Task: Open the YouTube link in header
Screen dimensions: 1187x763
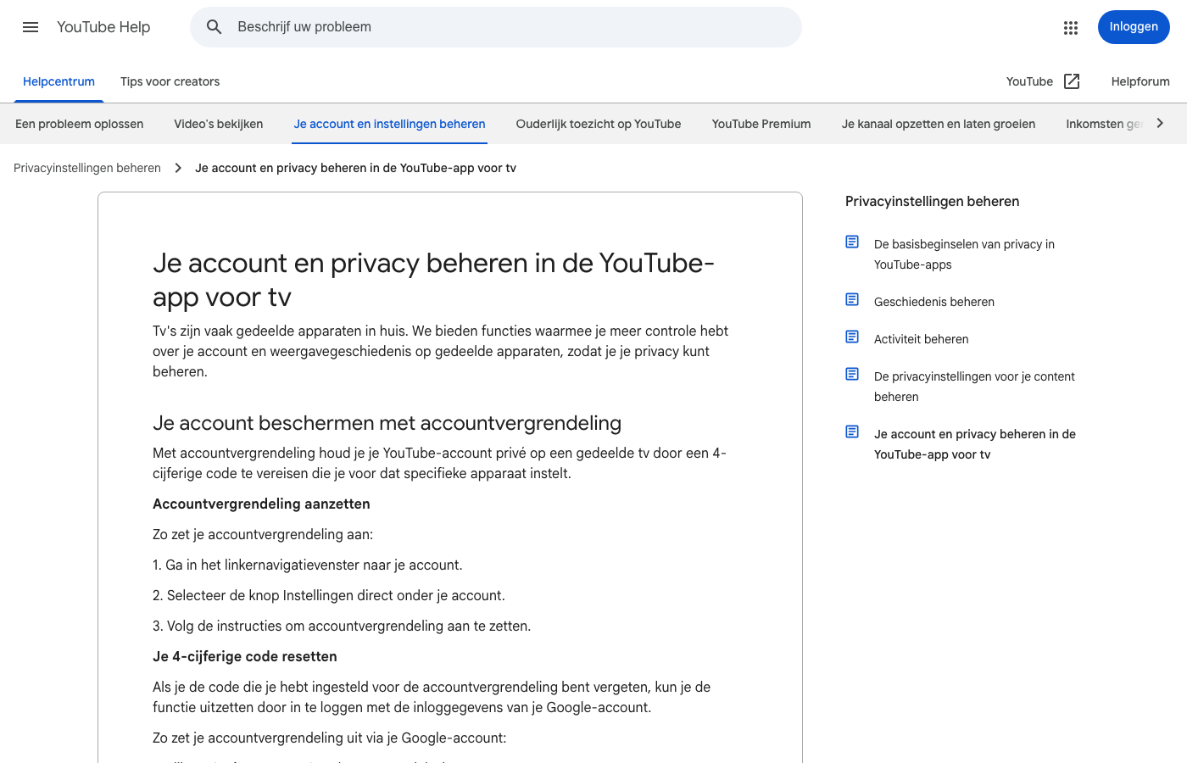Action: (x=1029, y=81)
